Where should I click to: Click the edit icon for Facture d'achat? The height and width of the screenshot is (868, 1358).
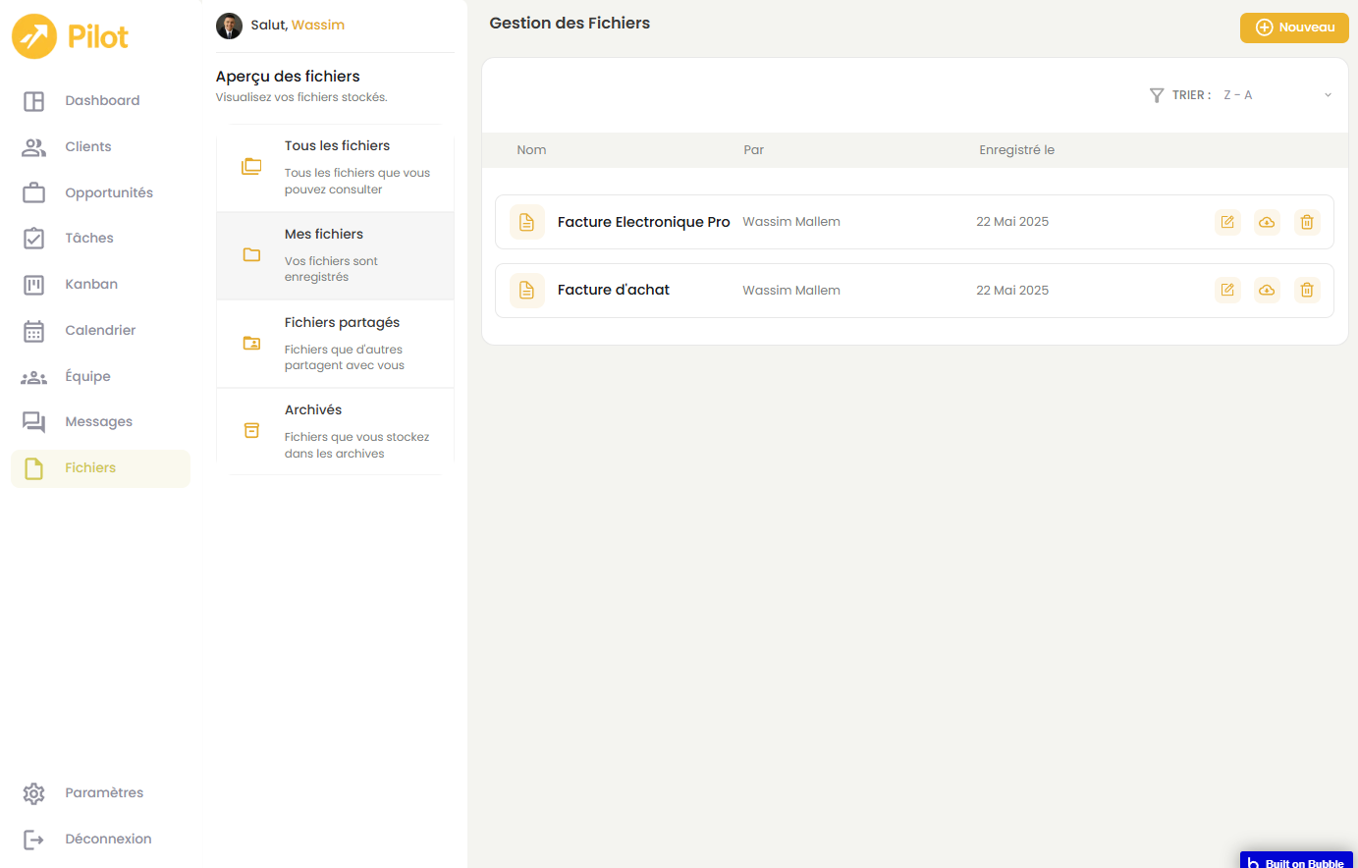1227,290
